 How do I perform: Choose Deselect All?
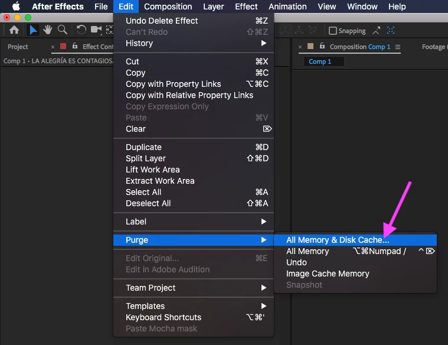pos(194,203)
